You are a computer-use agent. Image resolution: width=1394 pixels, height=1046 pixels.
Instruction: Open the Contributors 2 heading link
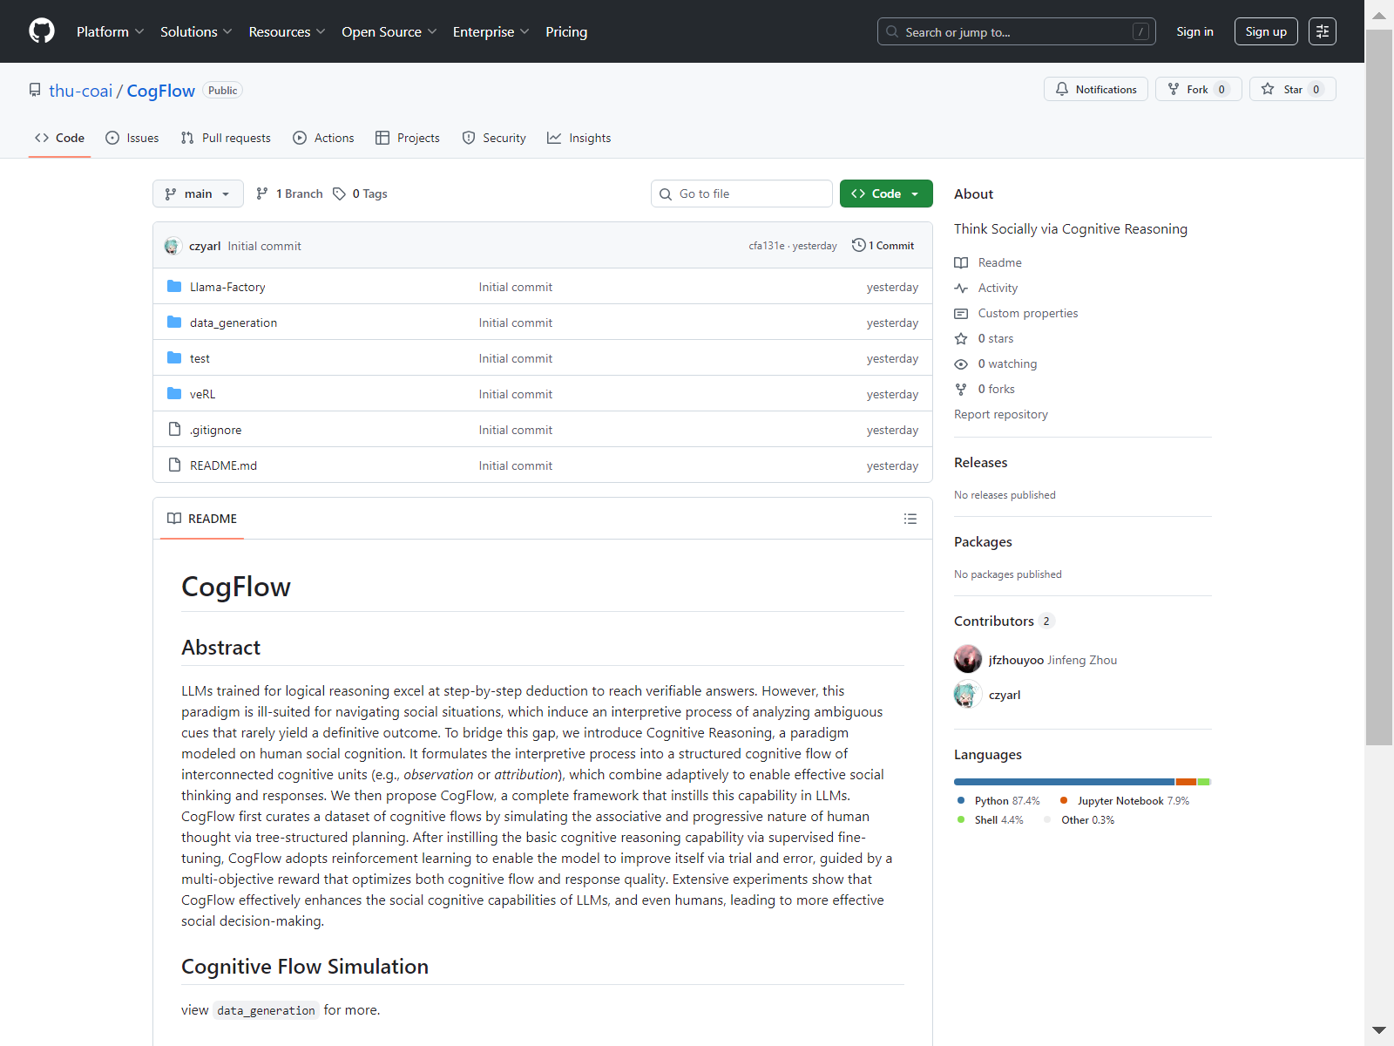pyautogui.click(x=1004, y=621)
